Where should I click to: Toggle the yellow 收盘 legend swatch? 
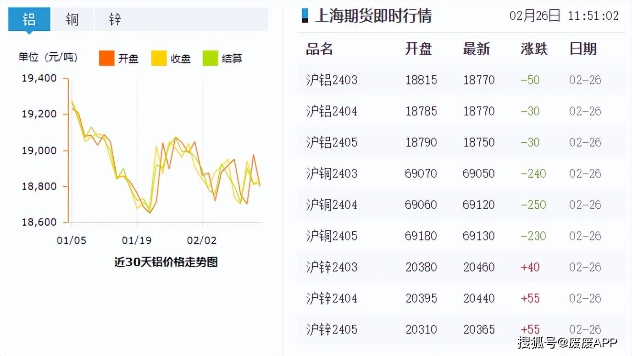click(x=159, y=58)
